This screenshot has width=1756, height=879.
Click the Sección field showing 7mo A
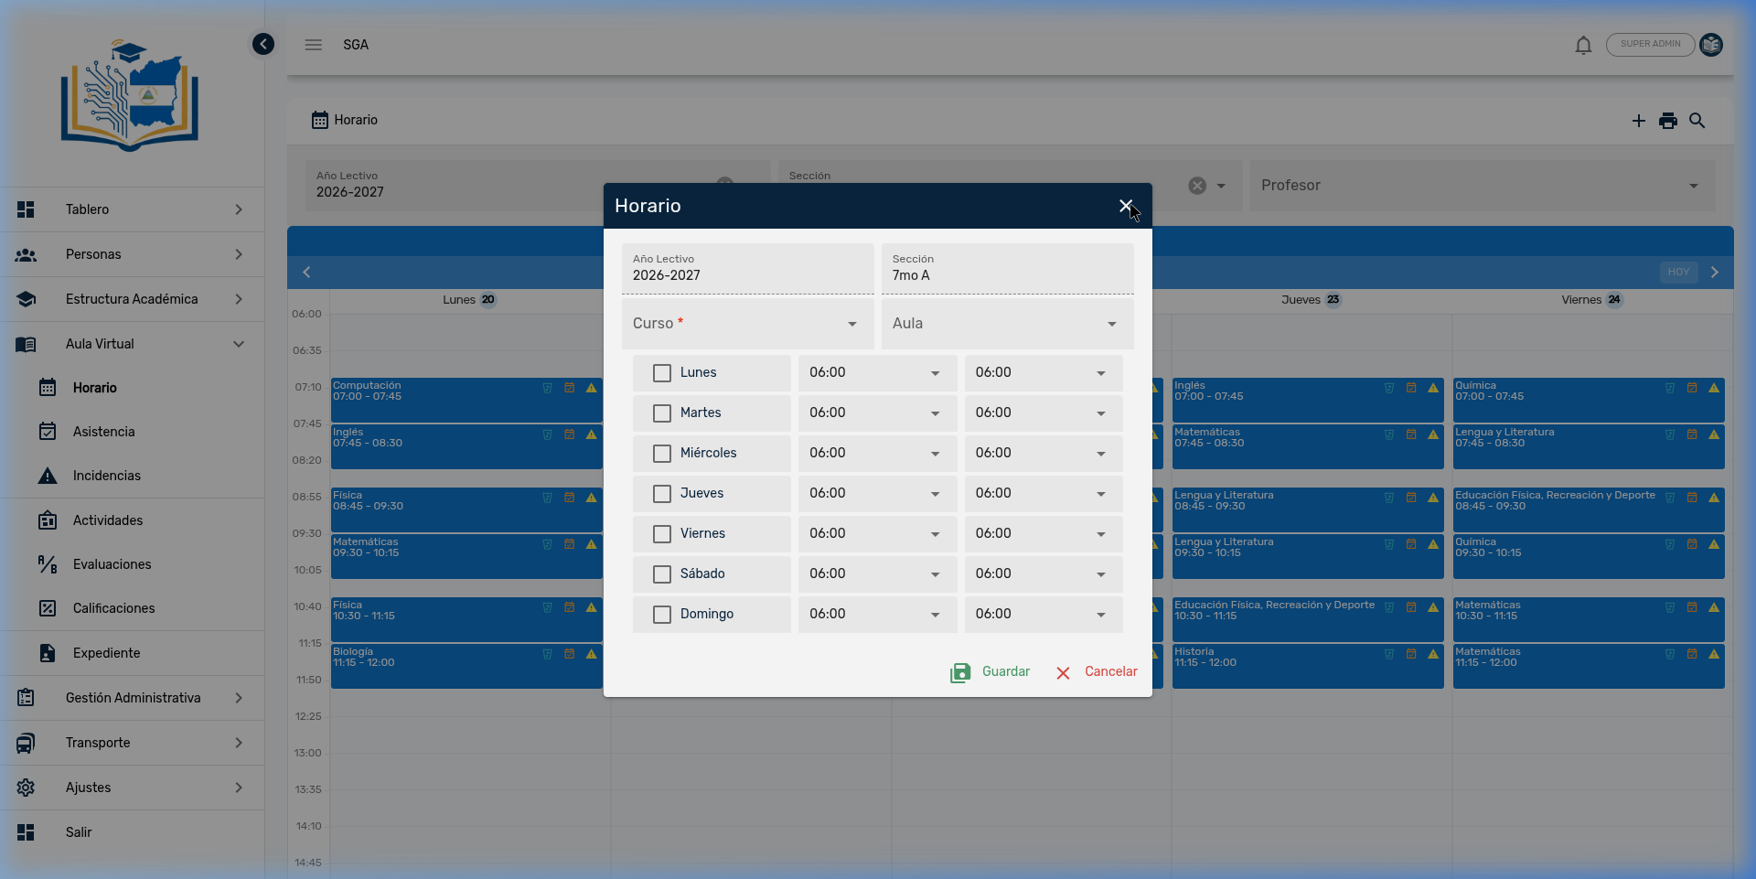coord(1007,269)
